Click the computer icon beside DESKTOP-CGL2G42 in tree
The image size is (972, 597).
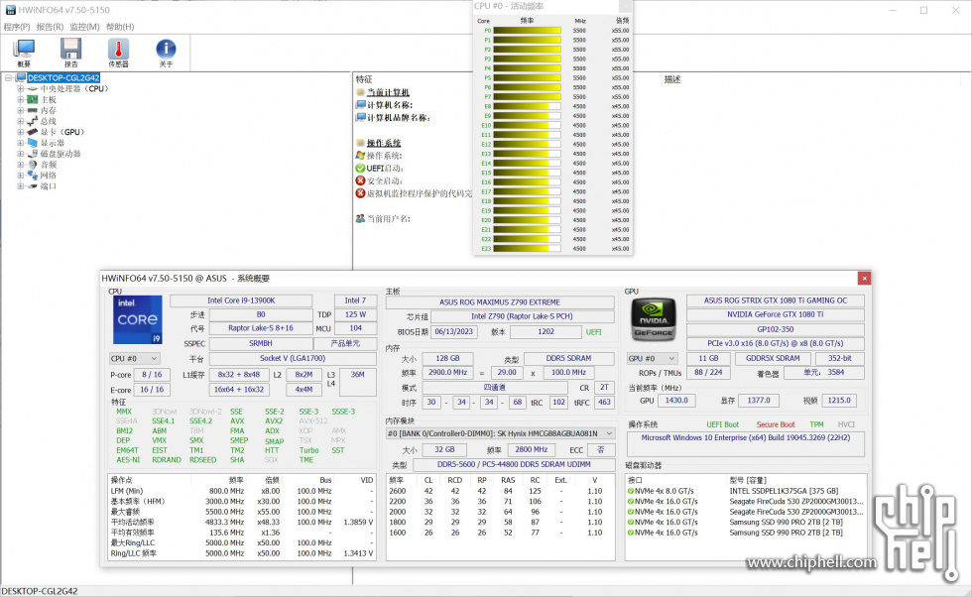coord(21,78)
